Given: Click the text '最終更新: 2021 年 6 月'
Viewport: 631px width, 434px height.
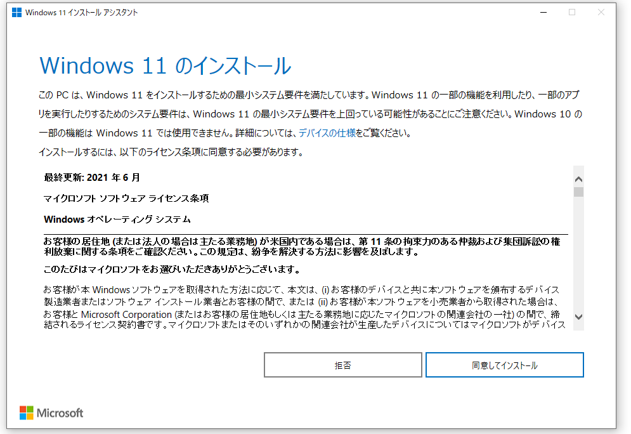Looking at the screenshot, I should click(x=92, y=178).
